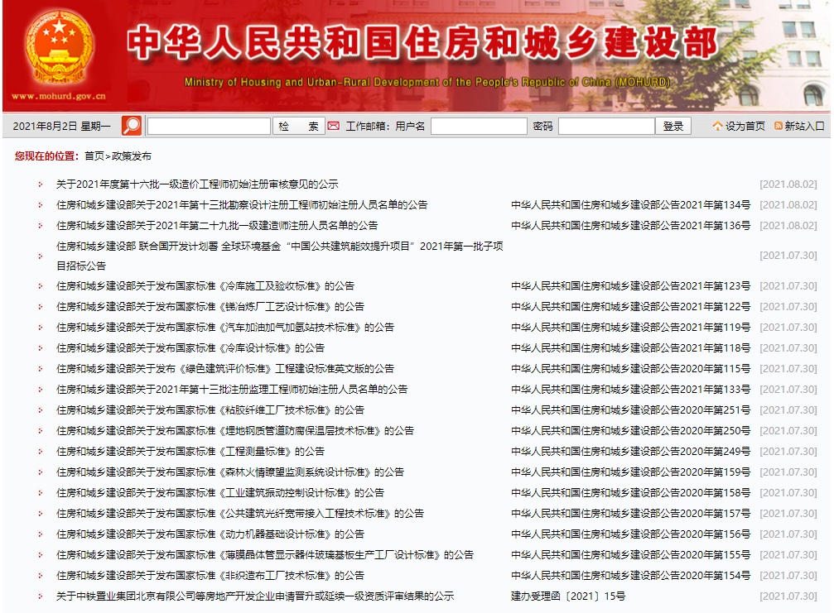This screenshot has height=613, width=834.
Task: Click the 检索 search button
Action: [x=298, y=126]
